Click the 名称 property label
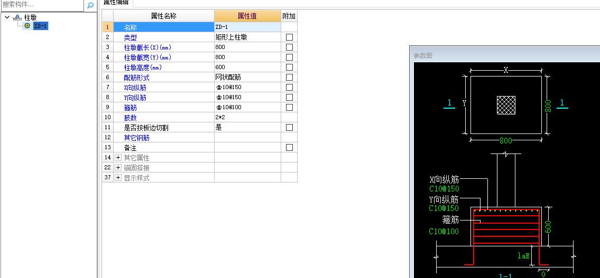This screenshot has width=600, height=278. 130,27
